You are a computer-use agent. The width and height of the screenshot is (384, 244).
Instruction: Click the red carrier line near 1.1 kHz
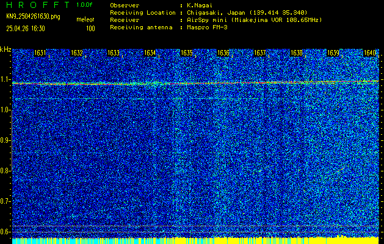click(x=195, y=83)
